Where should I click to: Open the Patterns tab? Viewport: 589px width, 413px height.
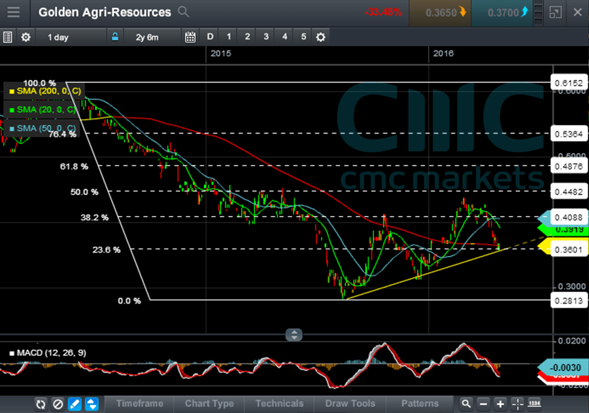point(420,404)
